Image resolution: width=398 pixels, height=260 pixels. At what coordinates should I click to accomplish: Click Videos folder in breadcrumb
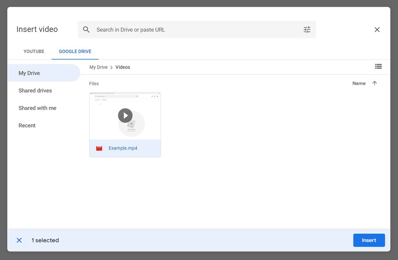123,67
